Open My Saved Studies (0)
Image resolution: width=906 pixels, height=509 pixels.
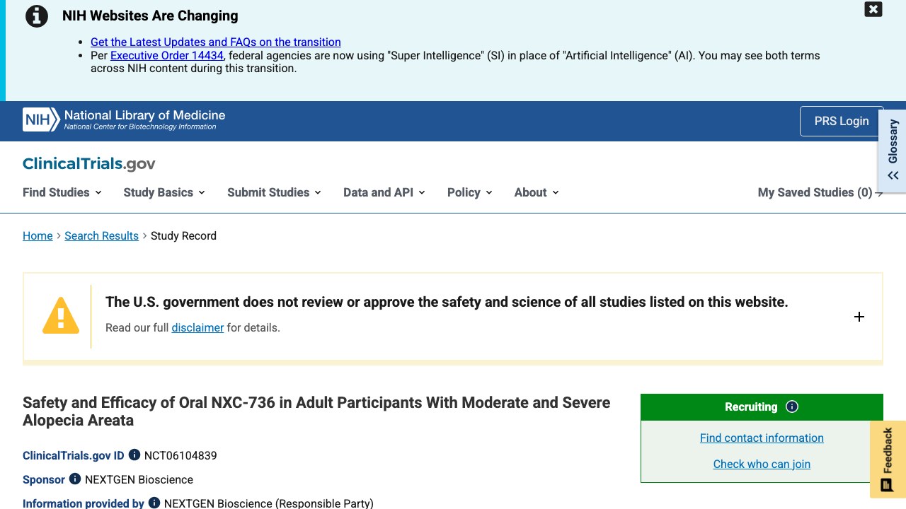click(820, 192)
